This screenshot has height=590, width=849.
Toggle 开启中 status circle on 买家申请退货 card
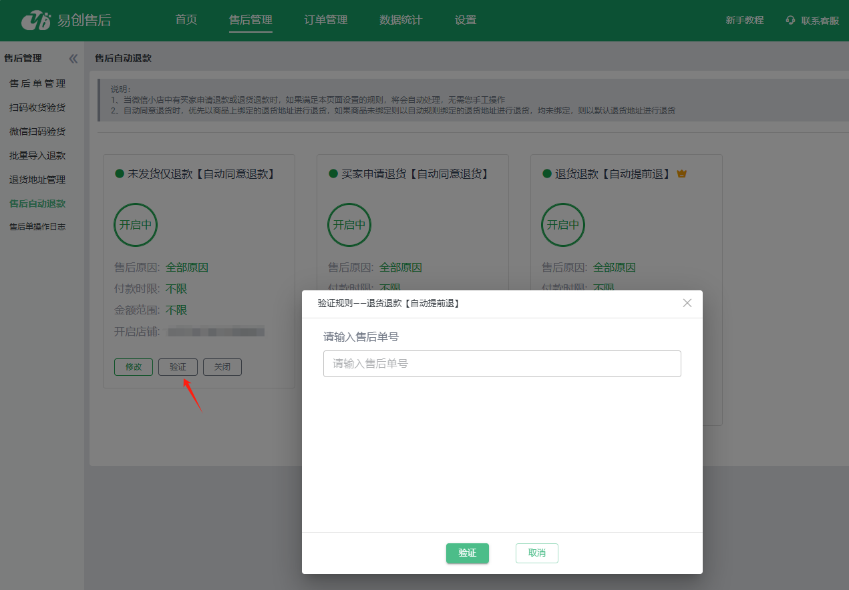coord(349,225)
